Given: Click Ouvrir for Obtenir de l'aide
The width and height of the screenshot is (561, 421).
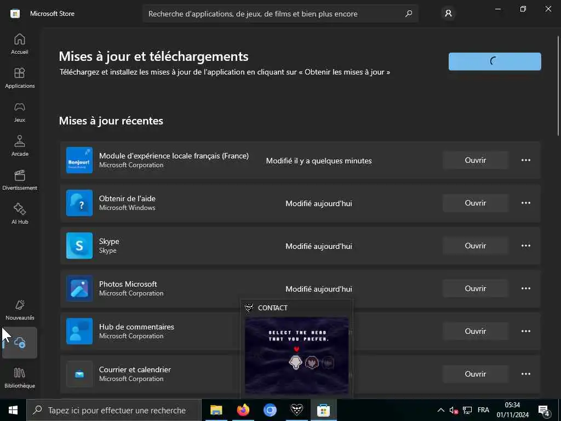Looking at the screenshot, I should (475, 203).
